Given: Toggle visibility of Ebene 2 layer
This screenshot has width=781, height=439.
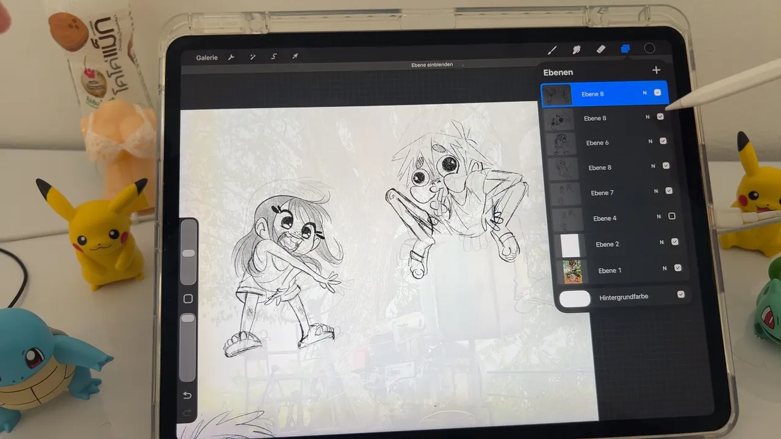Looking at the screenshot, I should pos(675,241).
